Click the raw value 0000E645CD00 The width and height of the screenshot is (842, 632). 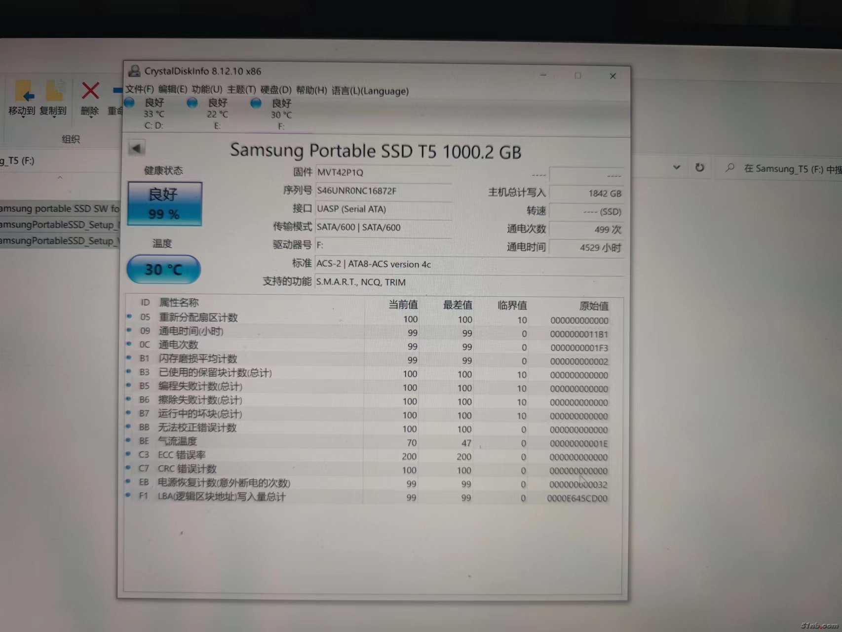(x=577, y=498)
